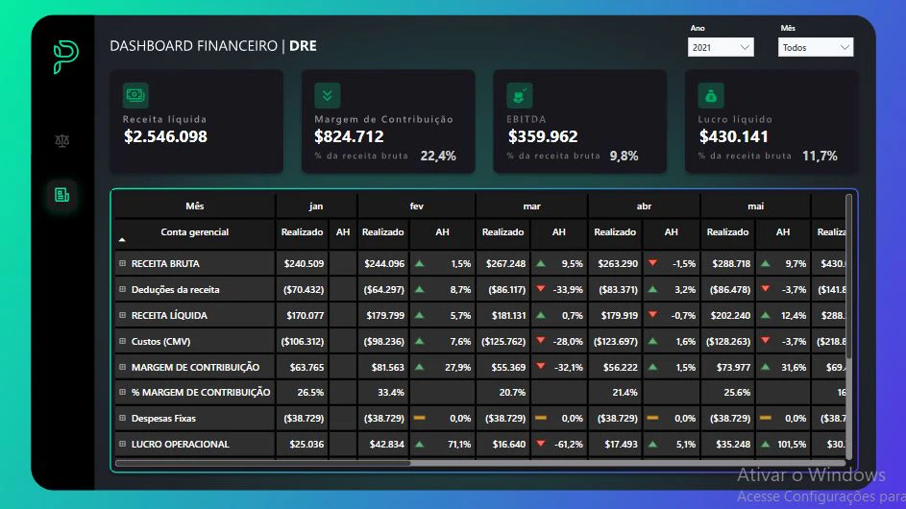Click the Lucro líquido money bag icon
The height and width of the screenshot is (509, 906).
pyautogui.click(x=711, y=95)
